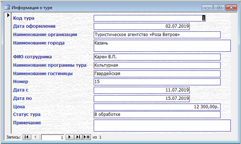
Task: Click the Цена label
Action: [x=19, y=107]
